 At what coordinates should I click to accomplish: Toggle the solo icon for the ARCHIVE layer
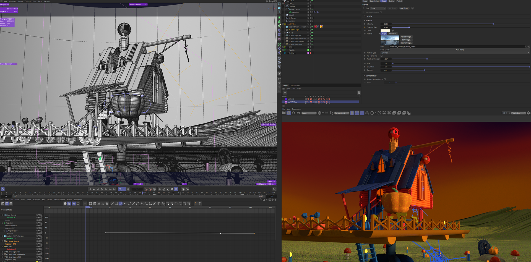[306, 99]
